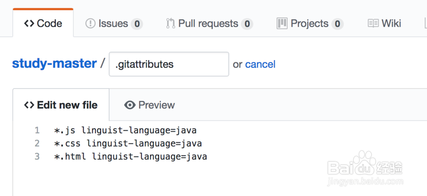Click the Issues exclamation circle icon
This screenshot has height=196, width=427.
tap(91, 23)
